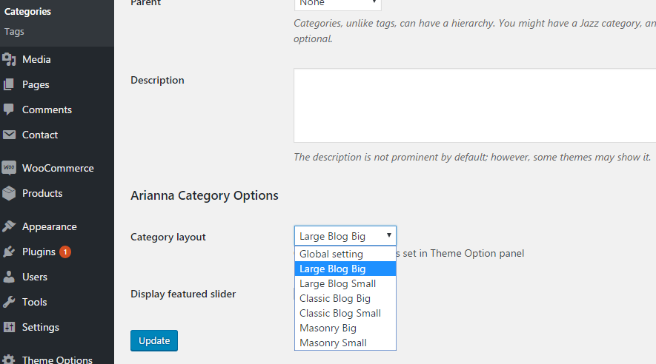This screenshot has height=364, width=656.
Task: Click the Products box icon
Action: [9, 193]
